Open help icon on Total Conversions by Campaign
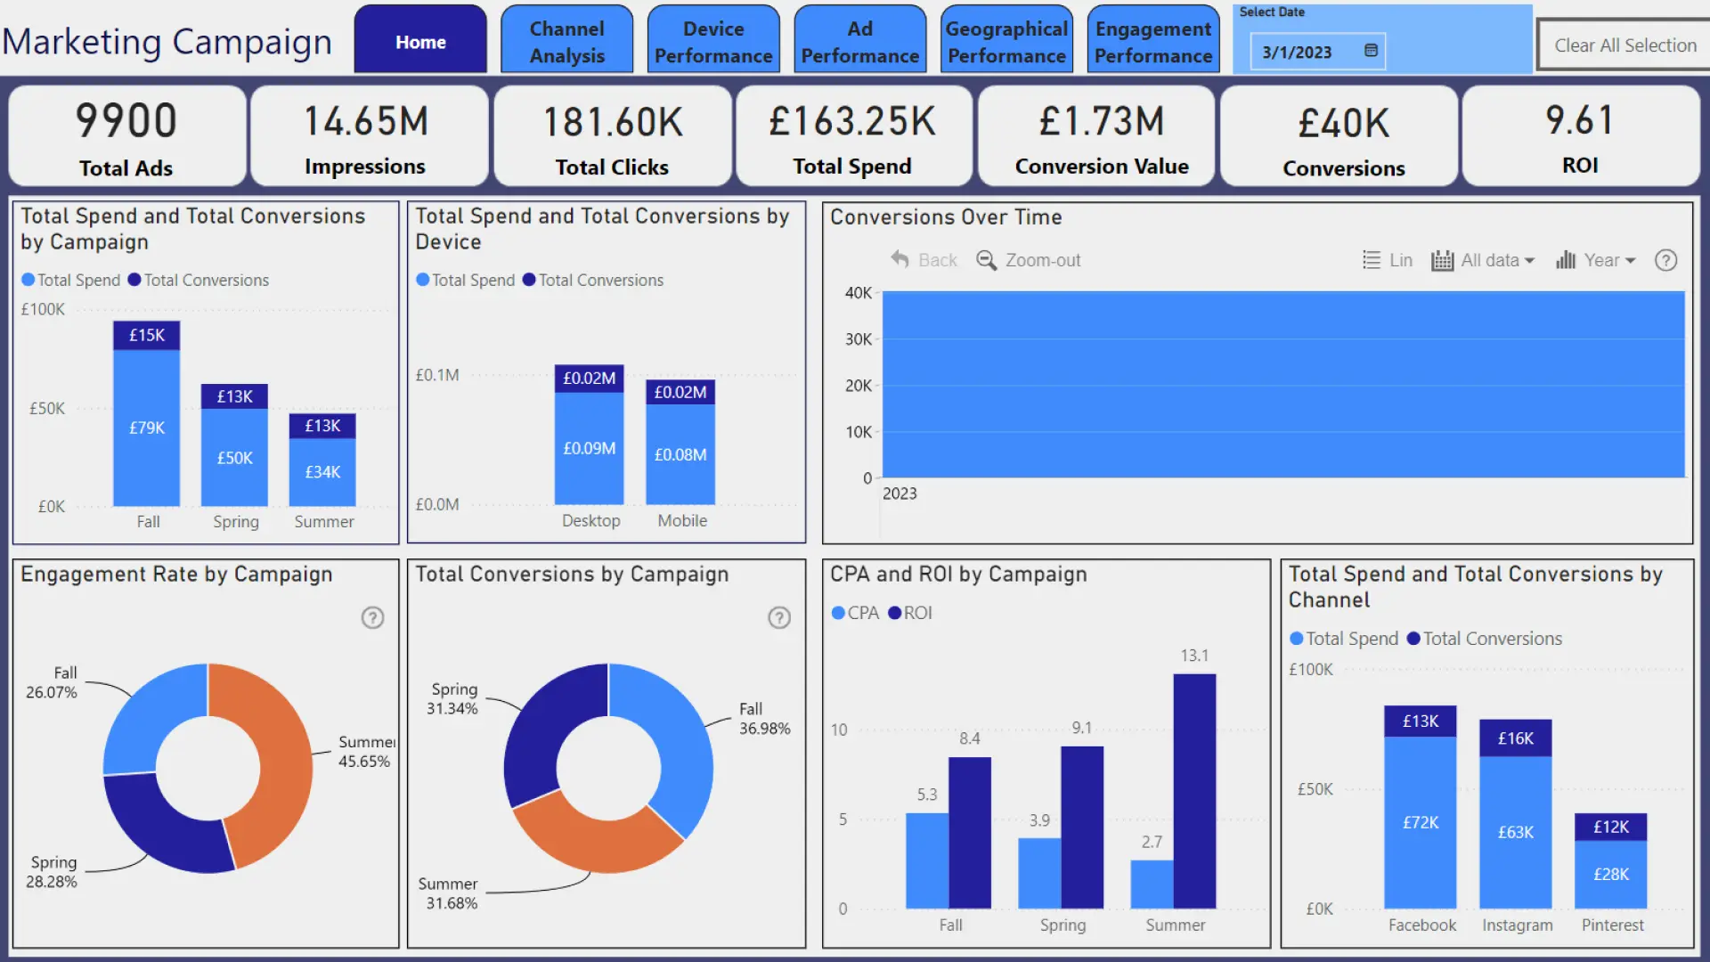1710x962 pixels. click(x=779, y=617)
